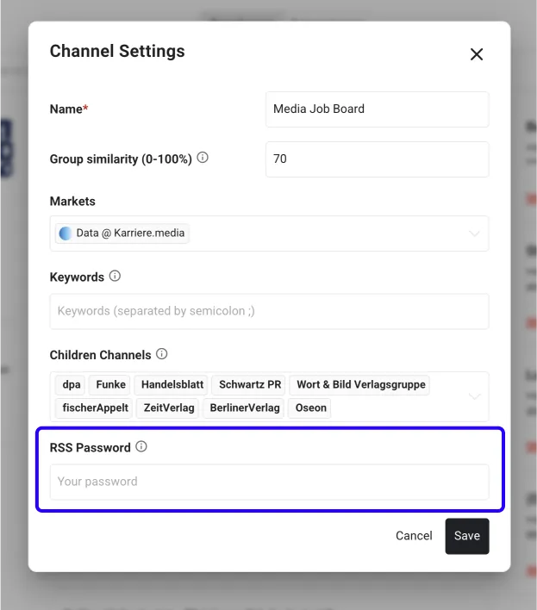Focus the Name input field
This screenshot has height=610, width=537.
(377, 109)
